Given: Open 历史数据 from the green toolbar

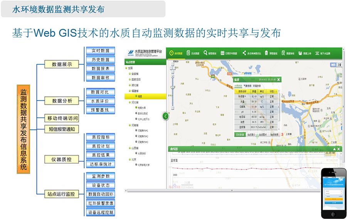Looking at the screenshot, I should coord(189,53).
